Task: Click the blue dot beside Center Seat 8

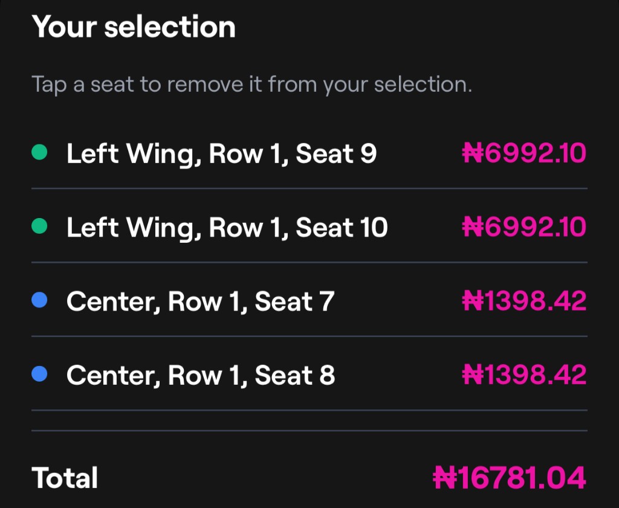Action: pyautogui.click(x=39, y=375)
